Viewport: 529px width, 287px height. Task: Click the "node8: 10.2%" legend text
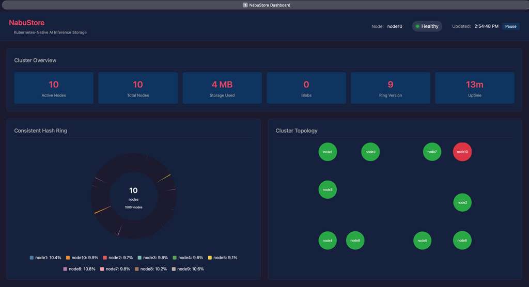coord(153,269)
